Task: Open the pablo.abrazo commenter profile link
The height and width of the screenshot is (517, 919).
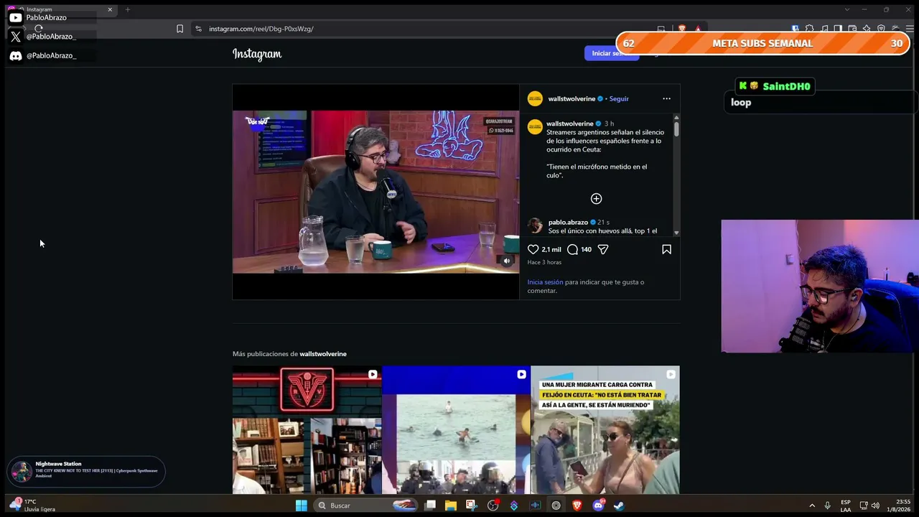Action: (x=568, y=223)
